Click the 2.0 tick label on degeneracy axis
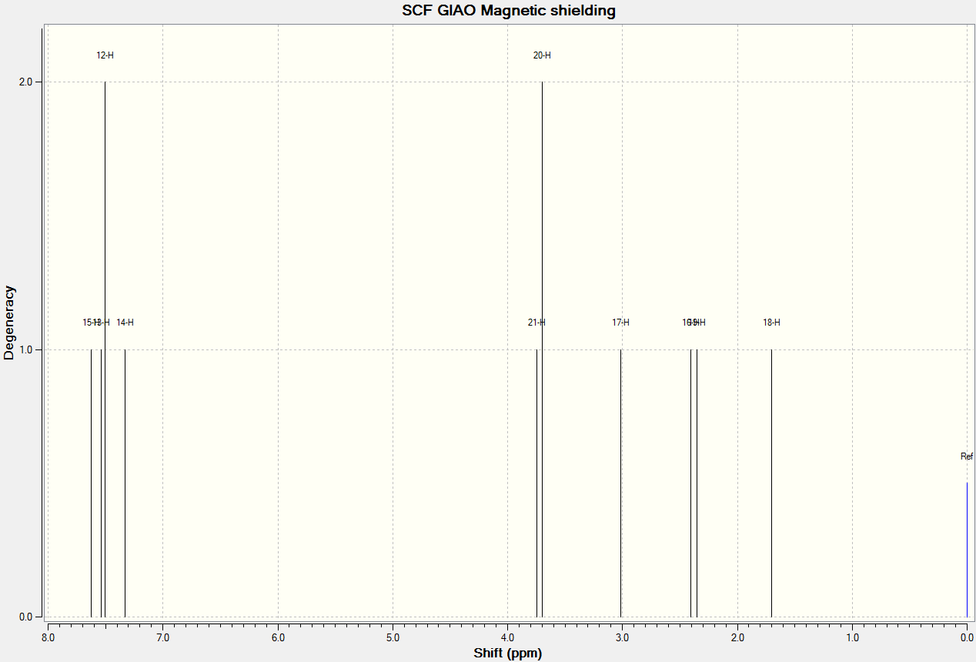Viewport: 976px width, 662px height. pos(25,82)
